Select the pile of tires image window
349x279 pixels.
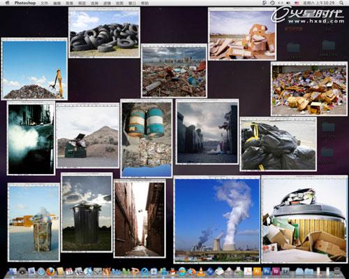(104, 32)
